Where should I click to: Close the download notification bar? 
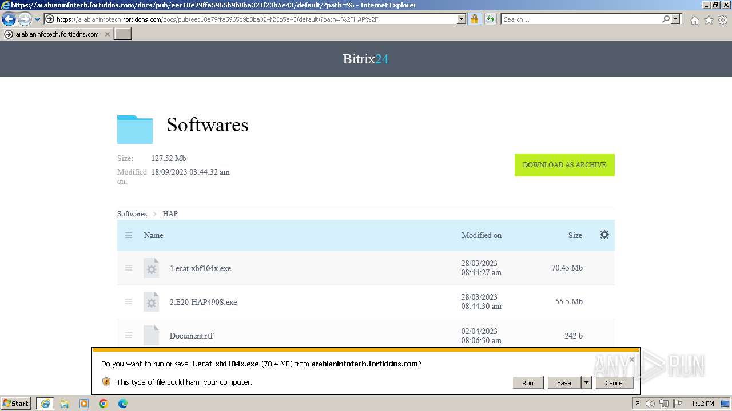[632, 360]
